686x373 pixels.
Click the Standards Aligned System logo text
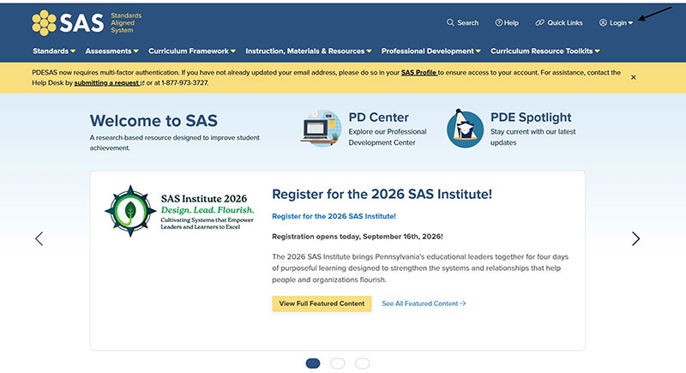(126, 23)
